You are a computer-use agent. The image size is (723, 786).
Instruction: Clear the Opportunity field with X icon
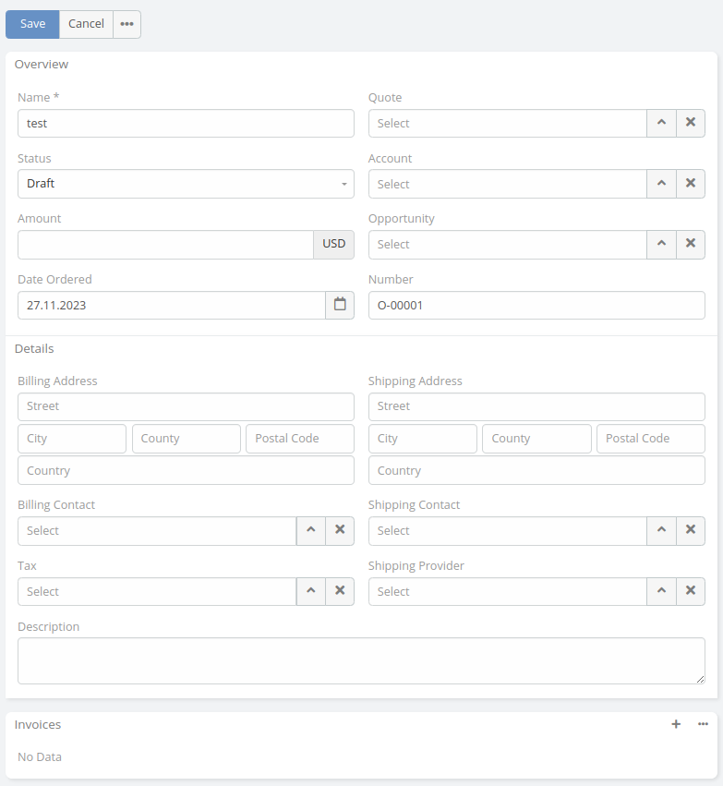point(690,245)
